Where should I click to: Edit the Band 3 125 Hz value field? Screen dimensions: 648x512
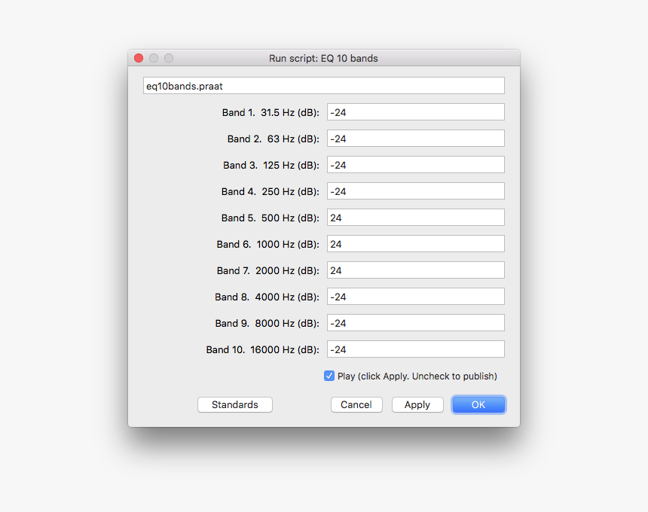(415, 165)
